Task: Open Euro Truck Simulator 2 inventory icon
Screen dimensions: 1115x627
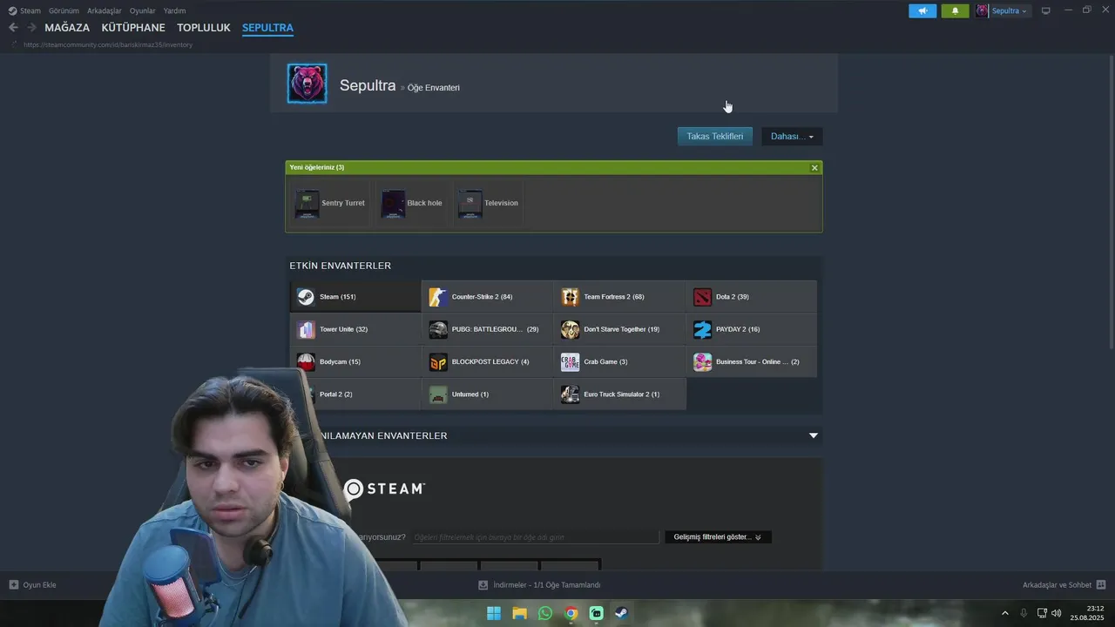Action: click(570, 394)
